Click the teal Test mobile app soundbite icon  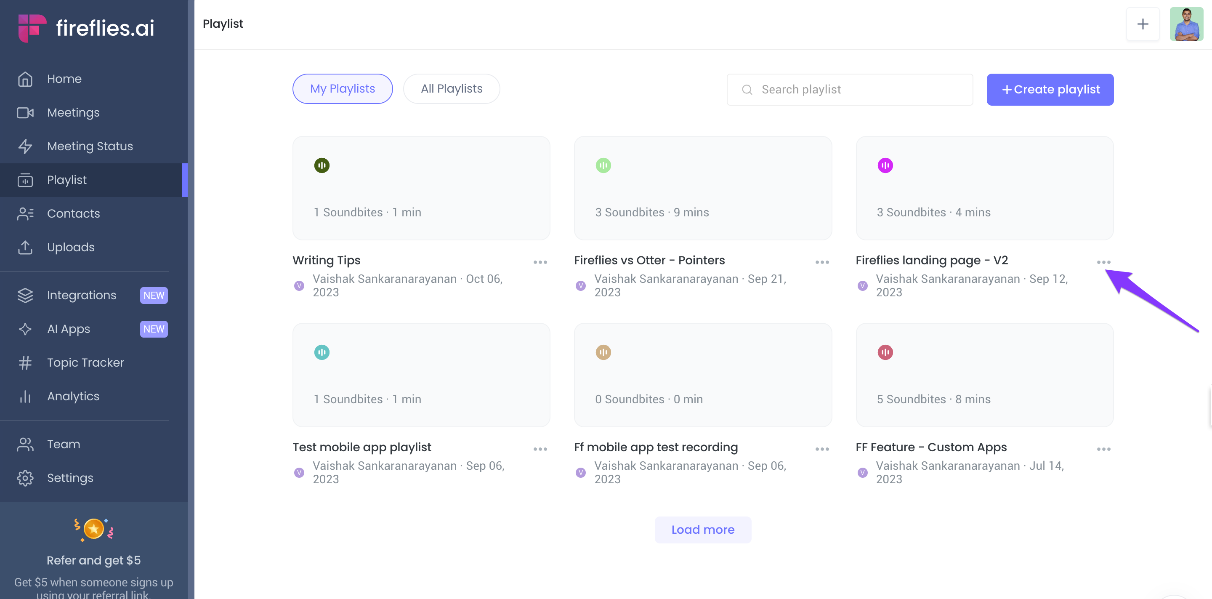point(322,352)
